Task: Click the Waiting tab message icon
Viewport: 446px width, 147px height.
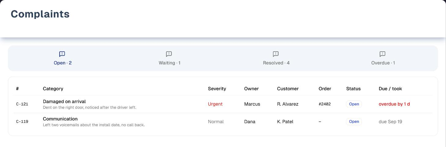Action: (x=169, y=54)
